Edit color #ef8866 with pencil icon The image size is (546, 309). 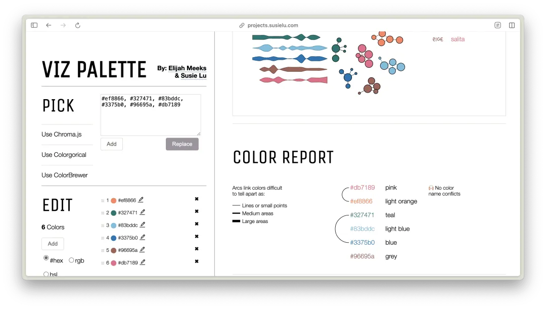(x=141, y=200)
